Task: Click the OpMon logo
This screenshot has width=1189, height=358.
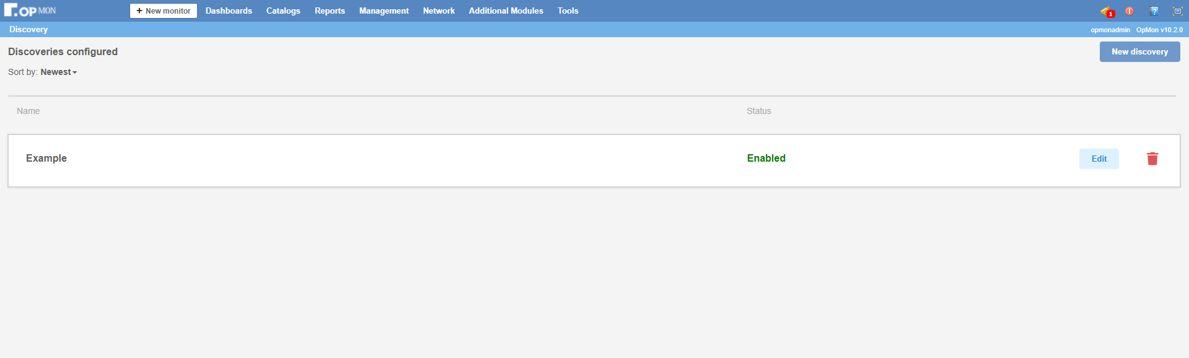Action: (x=30, y=11)
